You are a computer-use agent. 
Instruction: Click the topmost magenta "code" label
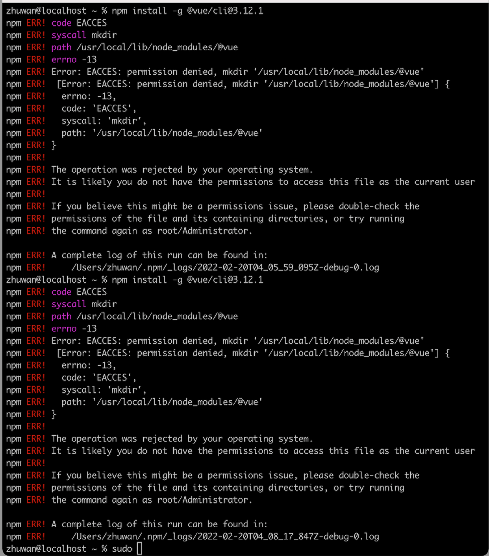pyautogui.click(x=61, y=23)
